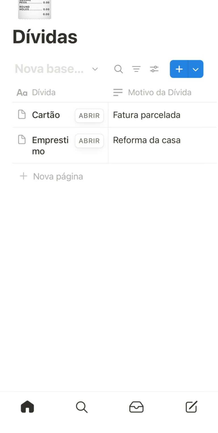218x433 pixels.
Task: Select the Dívida column header
Action: coord(43,92)
